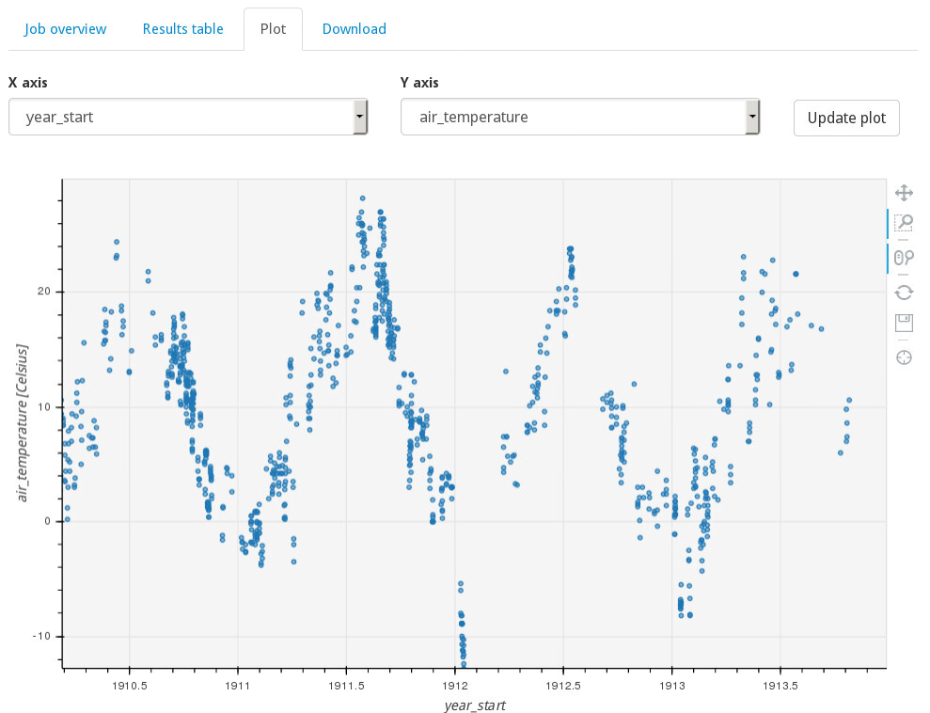930x713 pixels.
Task: Go to the Download tab
Action: [x=354, y=29]
